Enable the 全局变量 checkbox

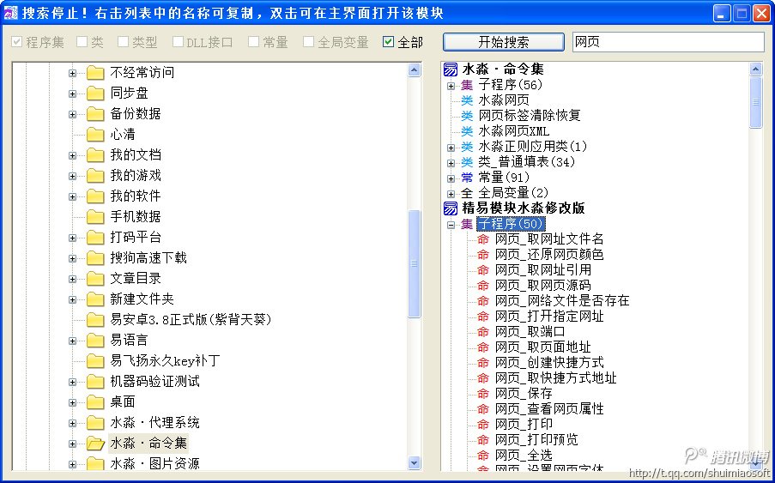click(x=308, y=42)
